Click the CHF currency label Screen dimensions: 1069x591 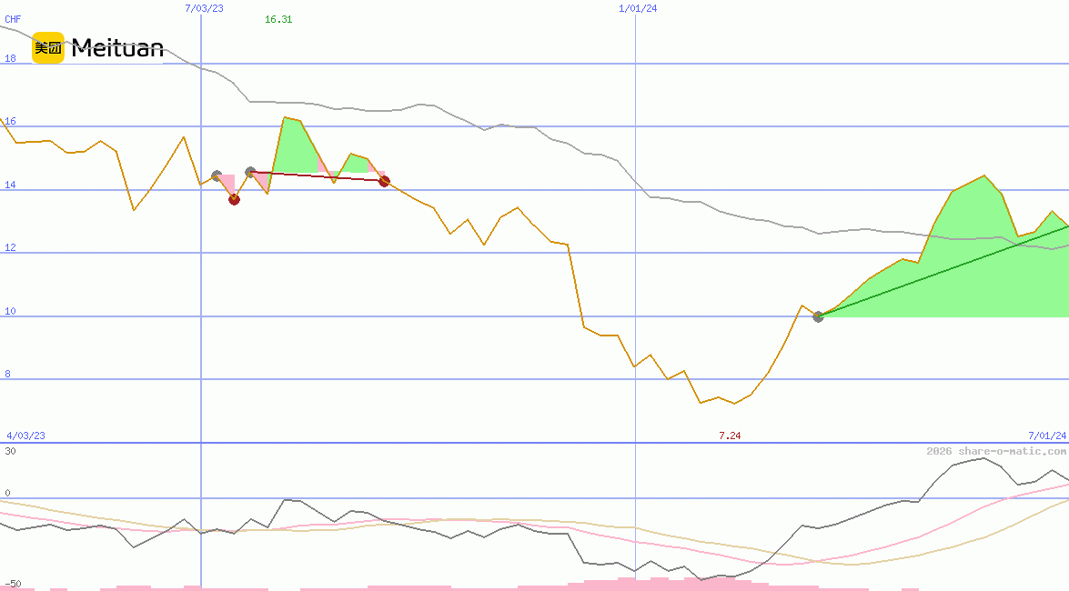pos(13,19)
